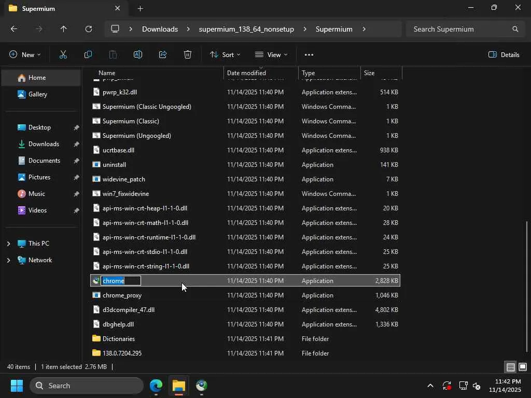Switch to details view layout toggle
This screenshot has width=531, height=398.
point(510,367)
